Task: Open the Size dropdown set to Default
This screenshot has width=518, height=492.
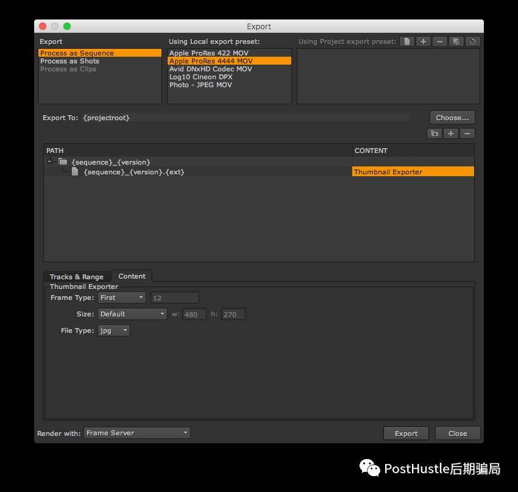Action: [x=132, y=314]
